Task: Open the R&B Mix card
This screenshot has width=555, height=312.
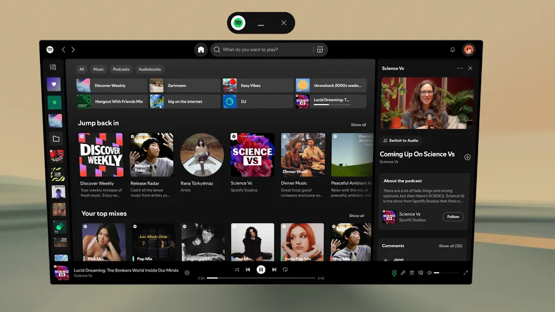Action: [104, 242]
